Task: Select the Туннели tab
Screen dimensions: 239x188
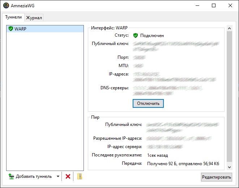Action: (13, 17)
